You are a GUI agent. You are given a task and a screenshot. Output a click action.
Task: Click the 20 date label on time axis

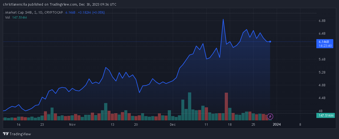point(136,125)
